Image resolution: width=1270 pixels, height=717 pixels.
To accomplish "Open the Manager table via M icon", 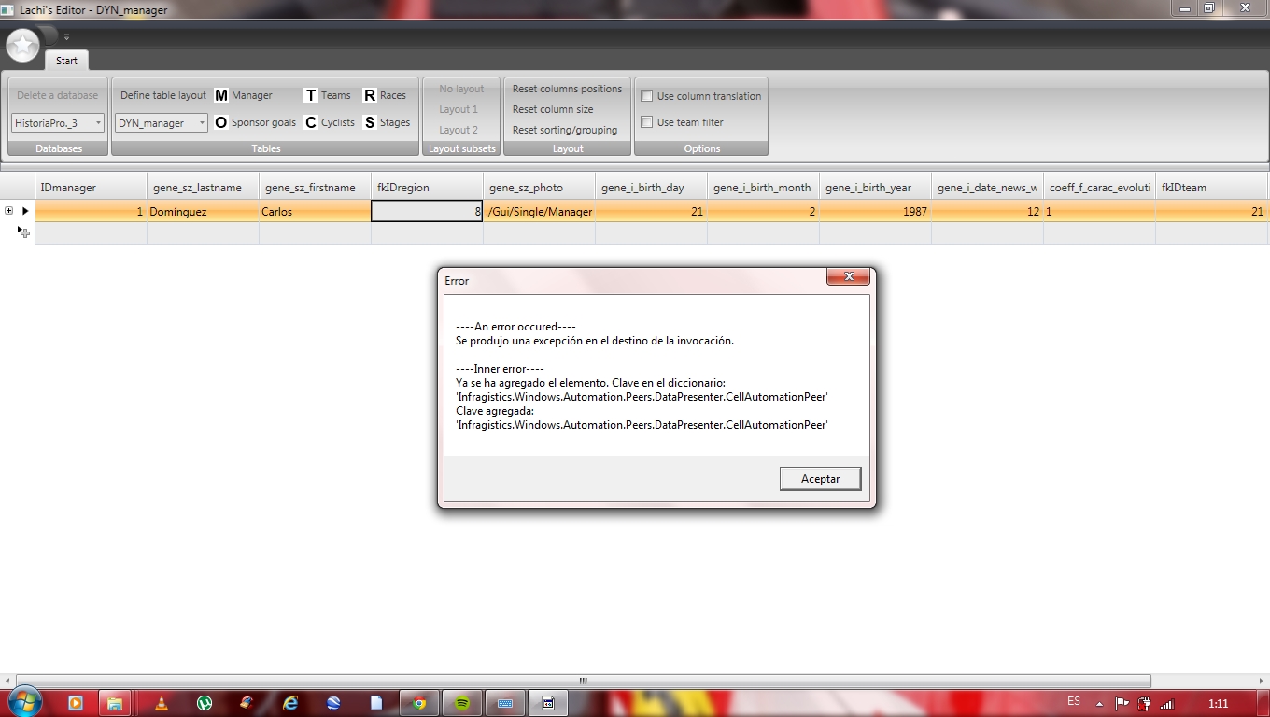I will click(221, 95).
